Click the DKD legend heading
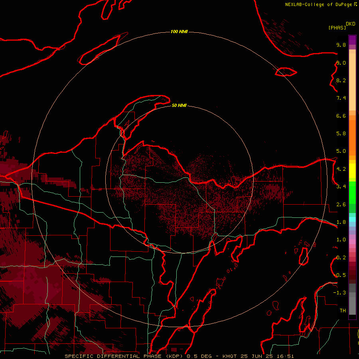 (x=351, y=24)
